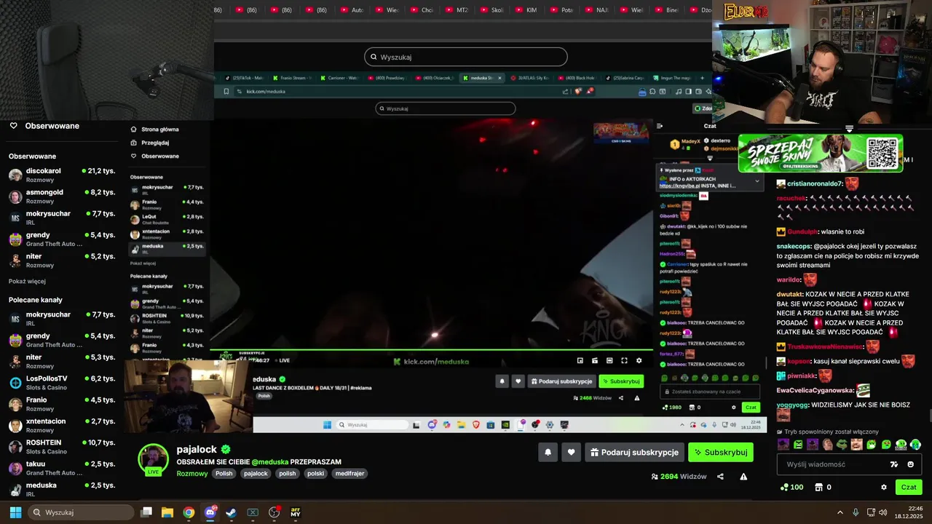This screenshot has height=524, width=932.
Task: Share pajalock's stream via share icon
Action: coord(720,477)
